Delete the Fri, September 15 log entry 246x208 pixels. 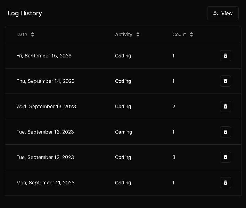(x=225, y=56)
